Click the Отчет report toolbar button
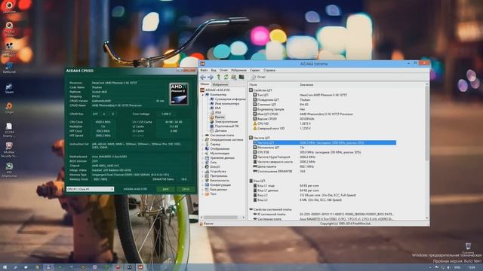The height and width of the screenshot is (271, 483). click(x=258, y=77)
